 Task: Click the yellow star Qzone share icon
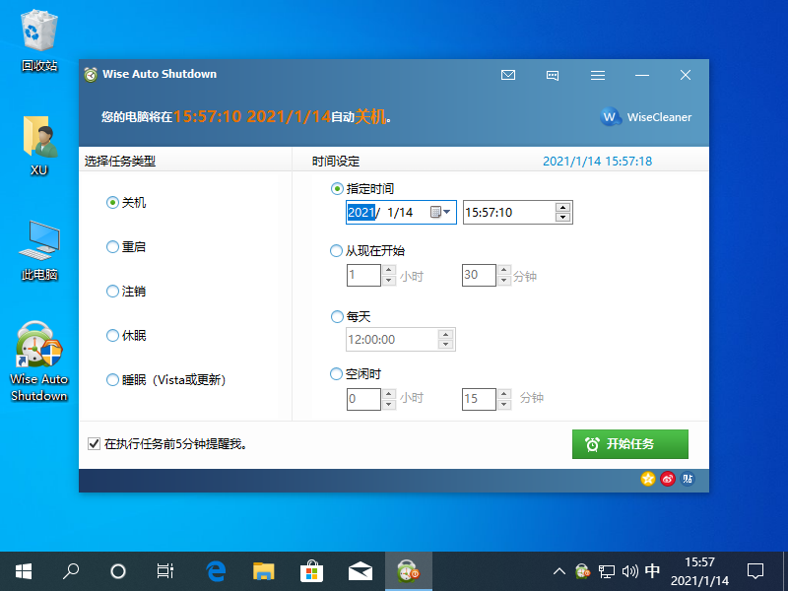(647, 479)
